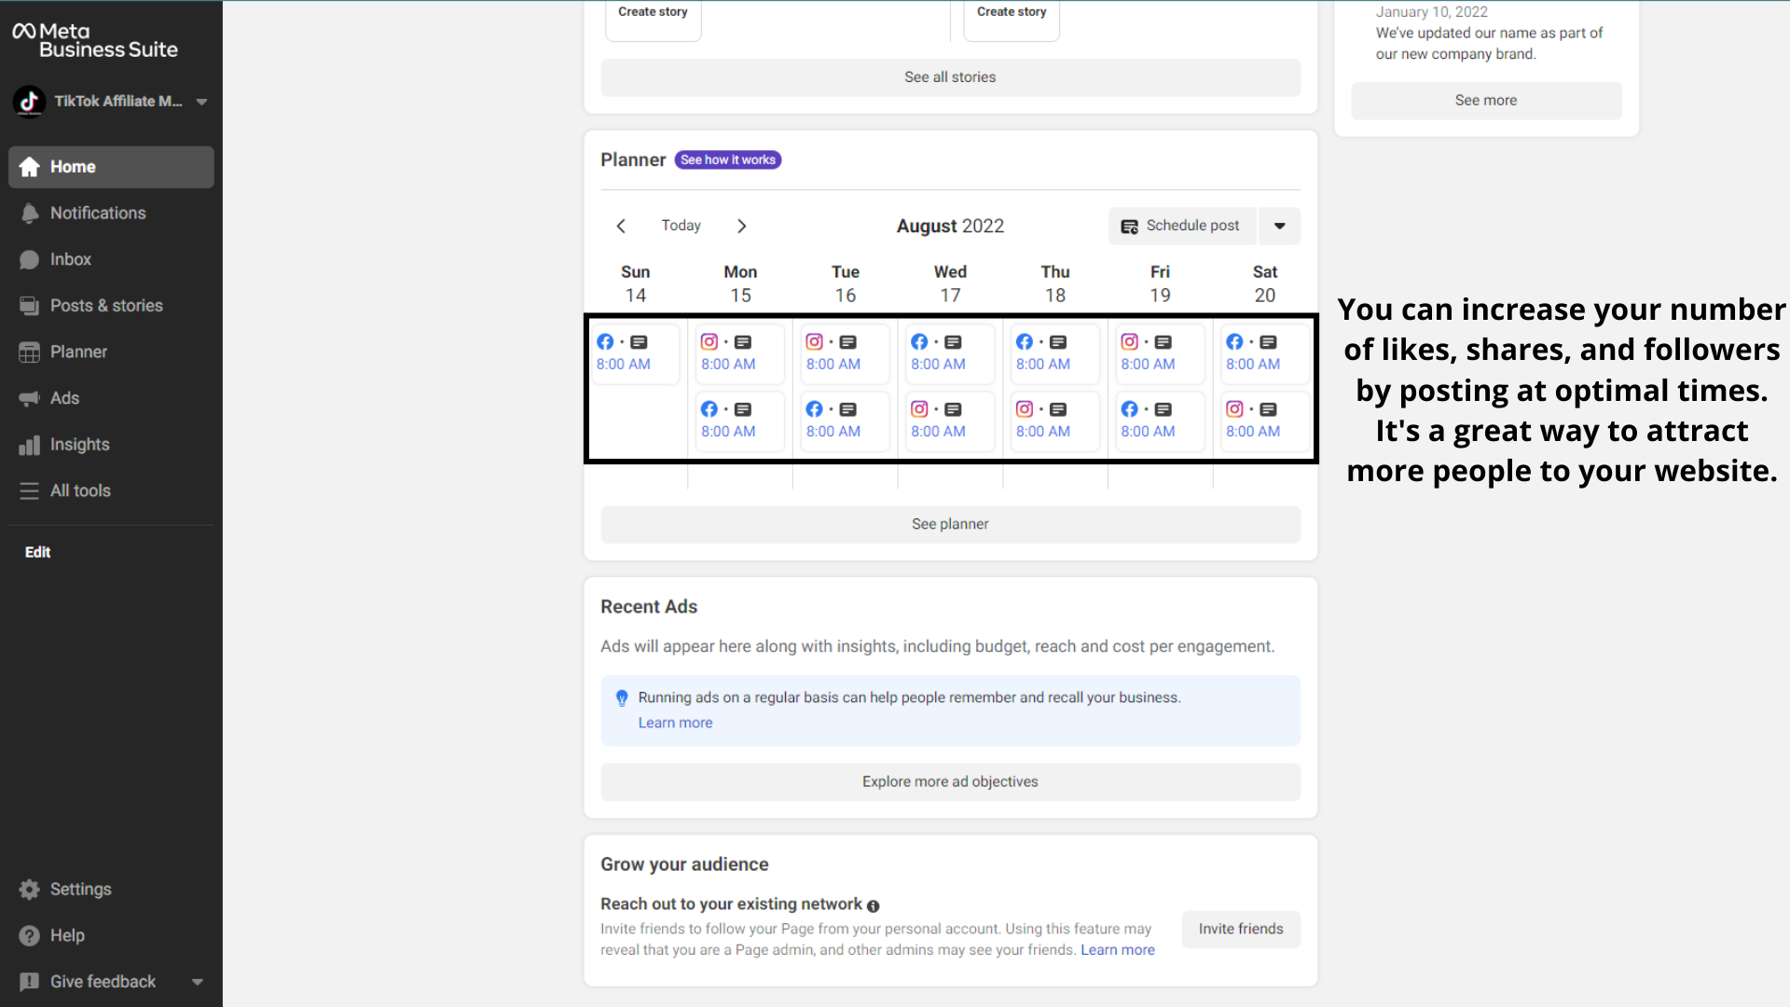Click the See how it works badge

[x=727, y=160]
